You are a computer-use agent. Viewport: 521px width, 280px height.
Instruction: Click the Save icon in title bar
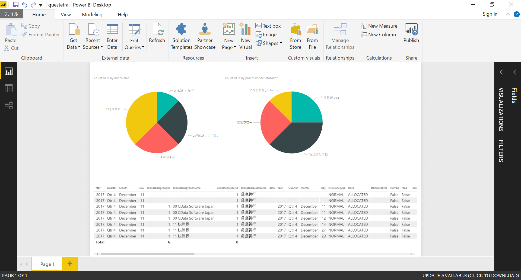pos(16,5)
